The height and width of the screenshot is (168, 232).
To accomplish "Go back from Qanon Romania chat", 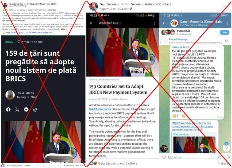I will coord(164,23).
